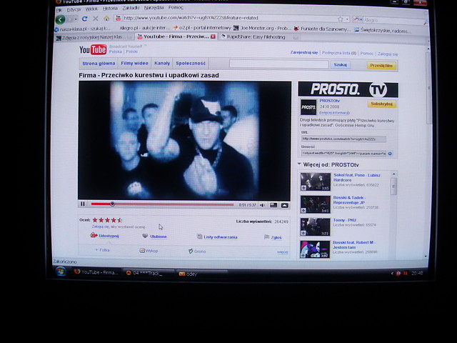Select the Umieść embed code field
This screenshot has width=457, height=343.
(x=343, y=153)
